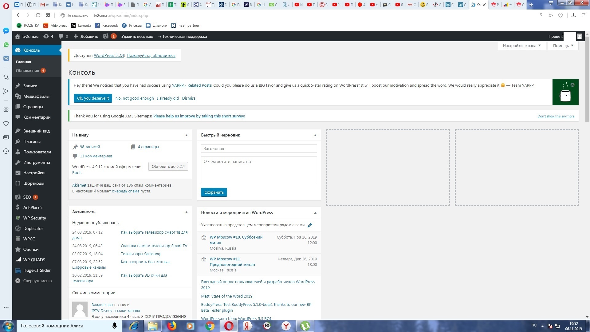The width and height of the screenshot is (590, 332).
Task: Click the WP QUADS bar chart icon
Action: [x=18, y=260]
